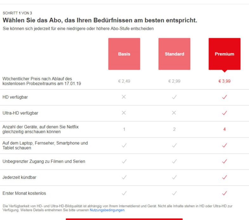Image resolution: width=249 pixels, height=220 pixels.
Task: Click Basis weekly price € 2,49
Action: tap(124, 81)
